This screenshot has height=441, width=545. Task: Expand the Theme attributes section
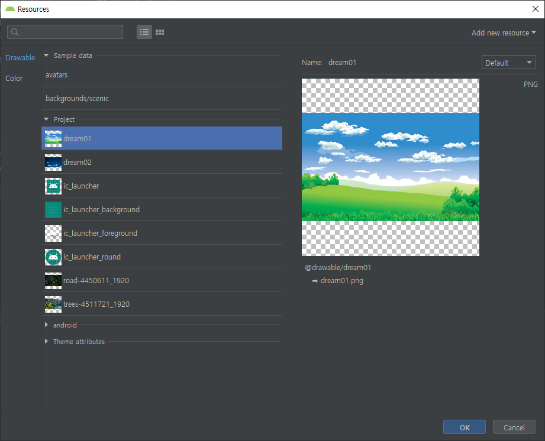46,341
